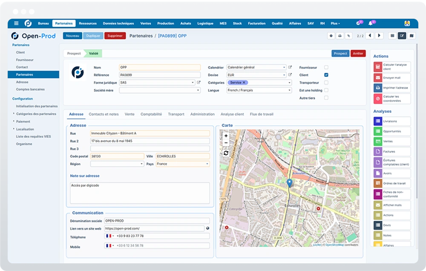This screenshot has height=271, width=426.
Task: Click Calculer les coordonnées action
Action: [x=392, y=99]
